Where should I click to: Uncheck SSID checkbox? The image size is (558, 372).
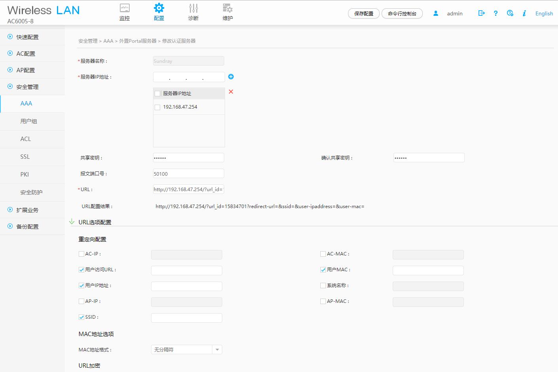81,317
